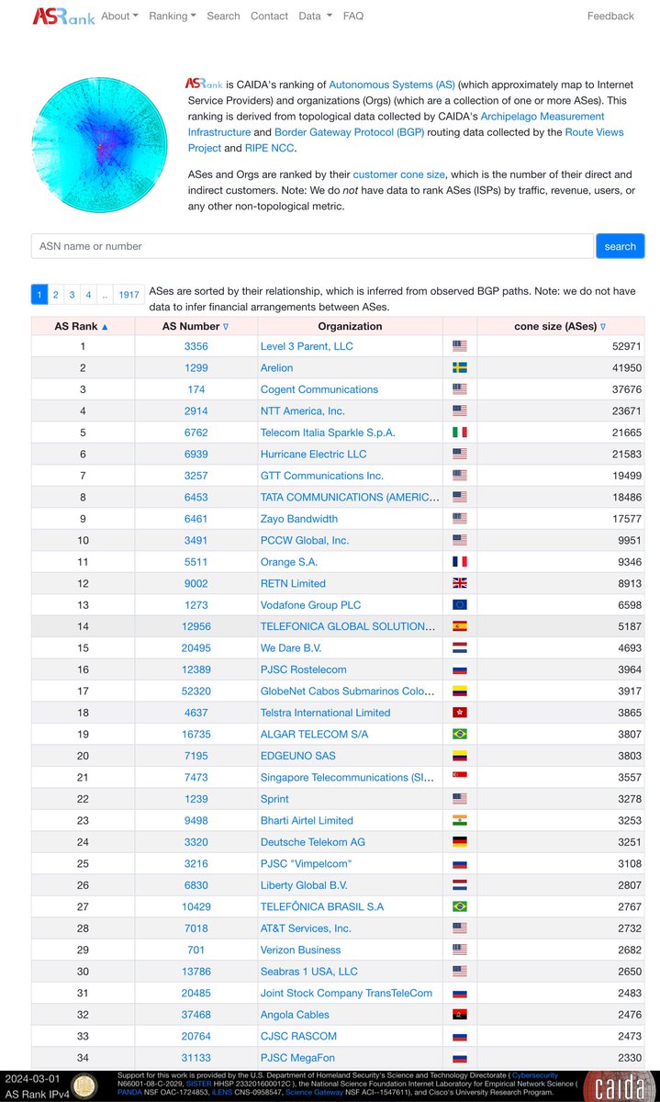Click the Singapore flag beside Singapore Telecommunications
The width and height of the screenshot is (660, 1102).
pos(460,778)
